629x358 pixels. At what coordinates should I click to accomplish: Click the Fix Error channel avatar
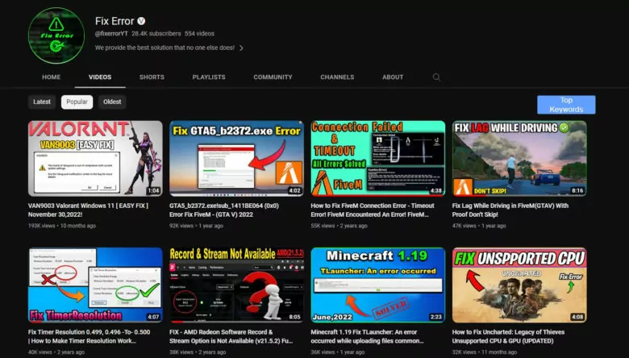[56, 35]
